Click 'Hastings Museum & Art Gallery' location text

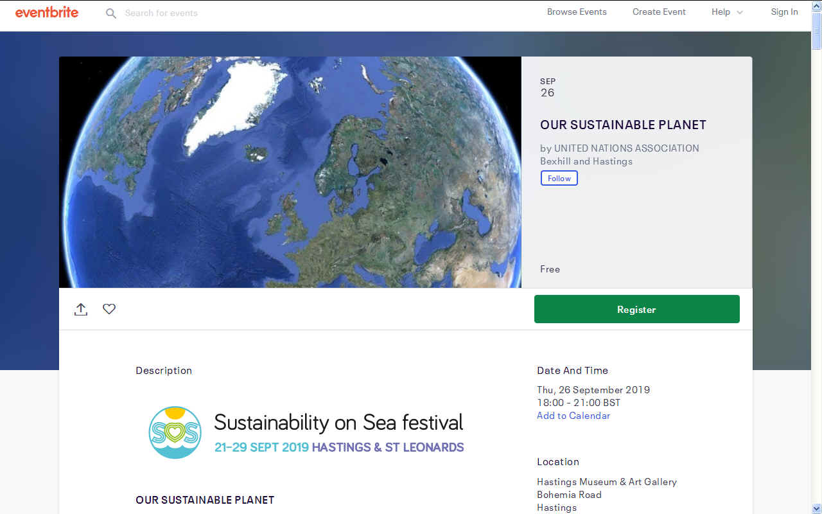[x=607, y=482]
